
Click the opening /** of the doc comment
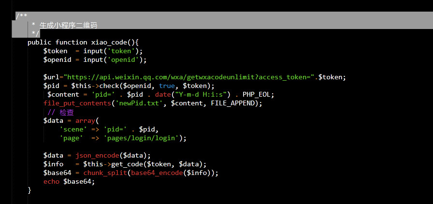pos(21,16)
